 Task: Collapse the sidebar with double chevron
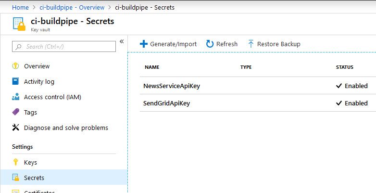coord(122,41)
